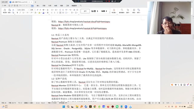The image size is (194, 109).
Task: Switch to the 页面 Page tab
Action: tap(44, 5)
